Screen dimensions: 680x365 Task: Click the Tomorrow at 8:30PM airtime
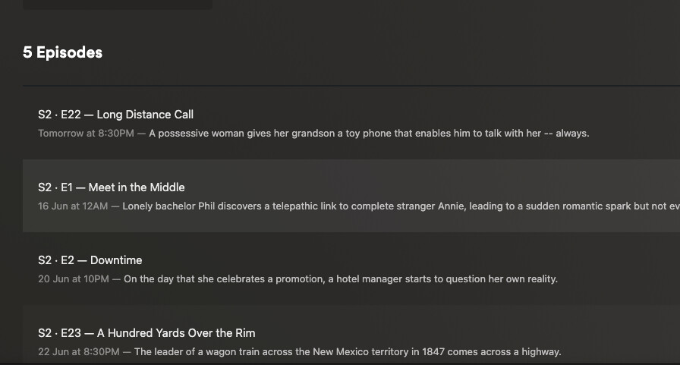tap(86, 134)
